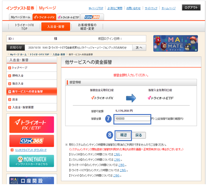This screenshot has width=208, height=187.
Task: Click the arrow icon beside トップページ
Action: (10, 68)
